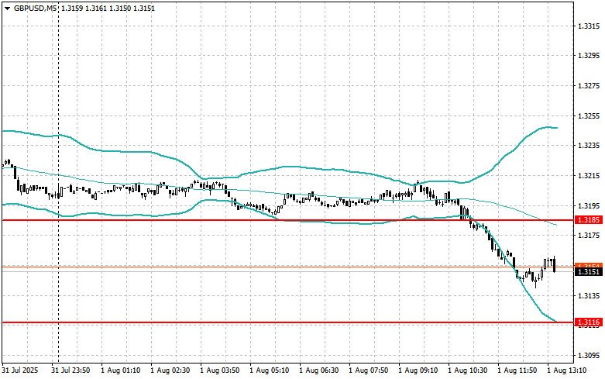The height and width of the screenshot is (379, 605).
Task: Click the 1.3255 price scale value
Action: [590, 116]
